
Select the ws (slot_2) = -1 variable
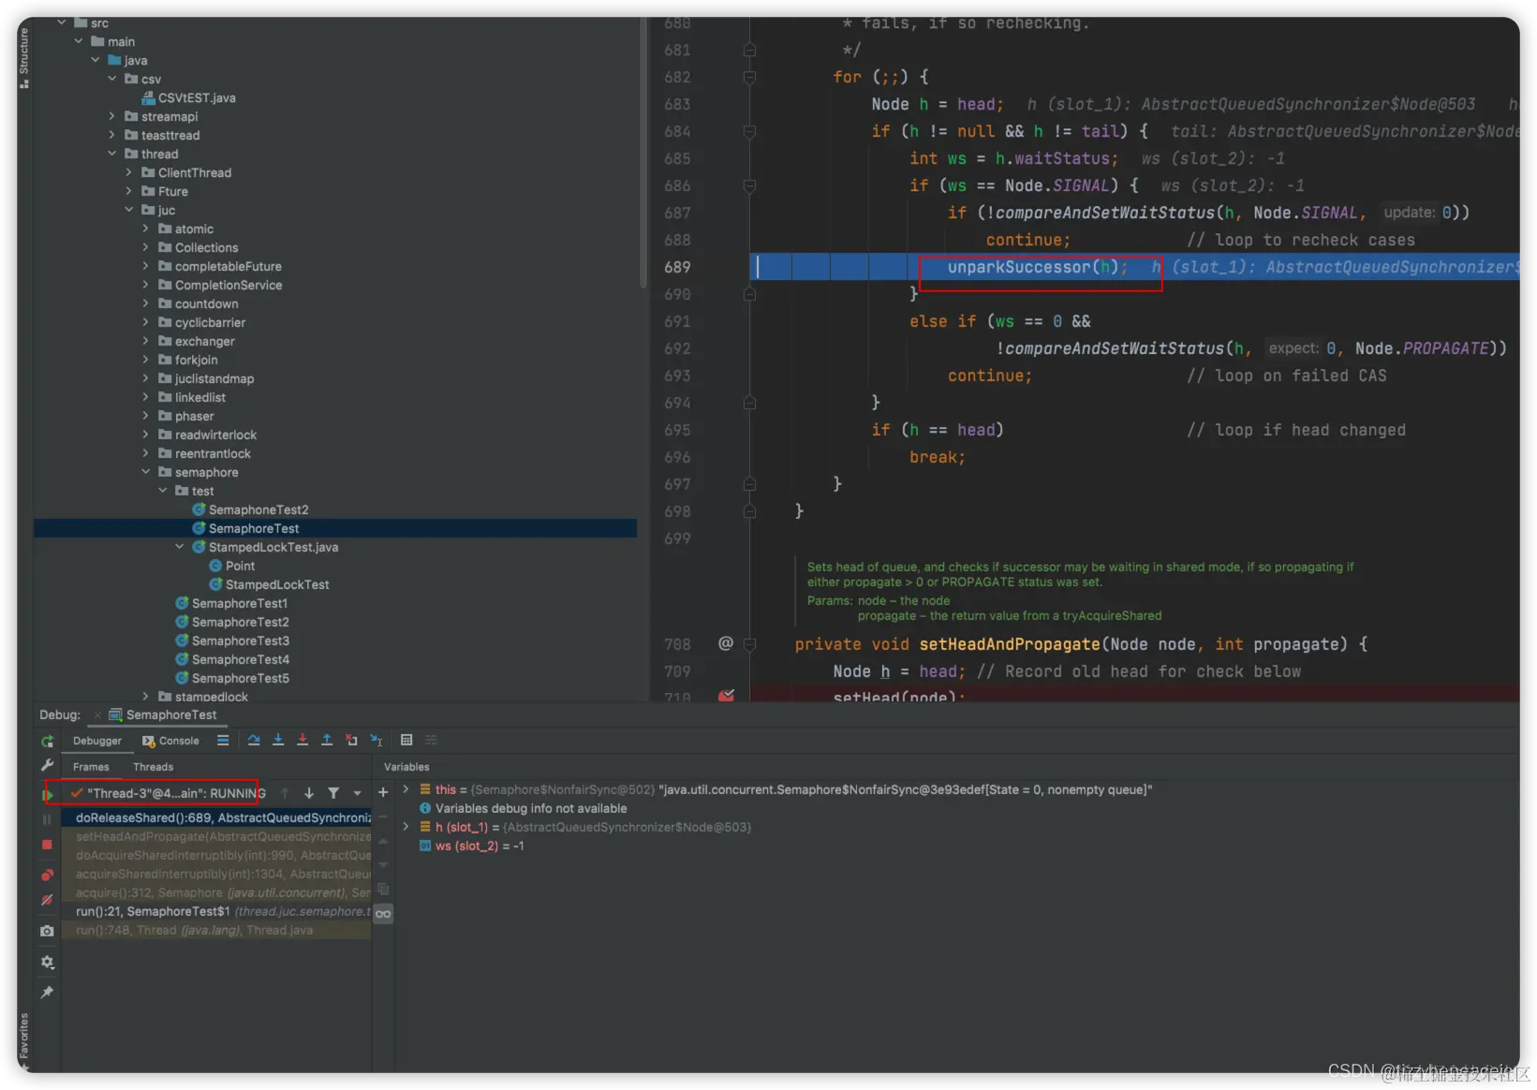(472, 846)
